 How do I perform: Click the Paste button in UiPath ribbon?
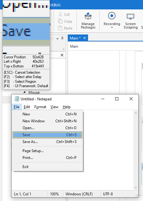pos(65,28)
